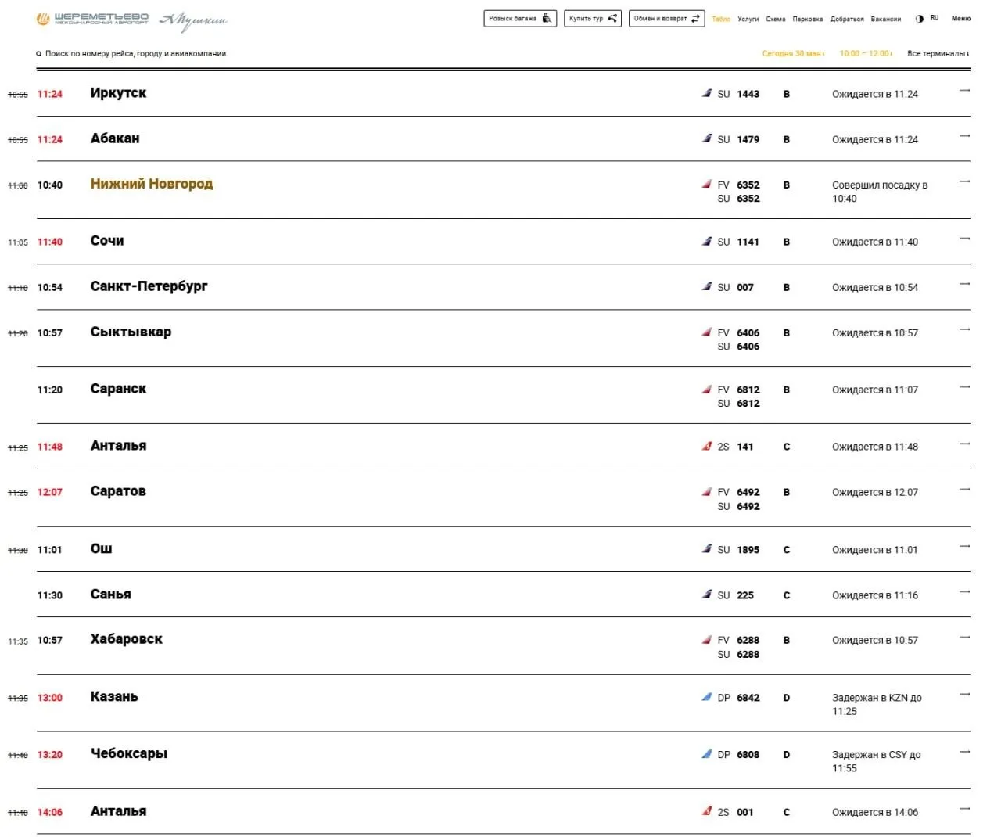The width and height of the screenshot is (1001, 837).
Task: Open the Нижний Новгород flight link
Action: (152, 184)
